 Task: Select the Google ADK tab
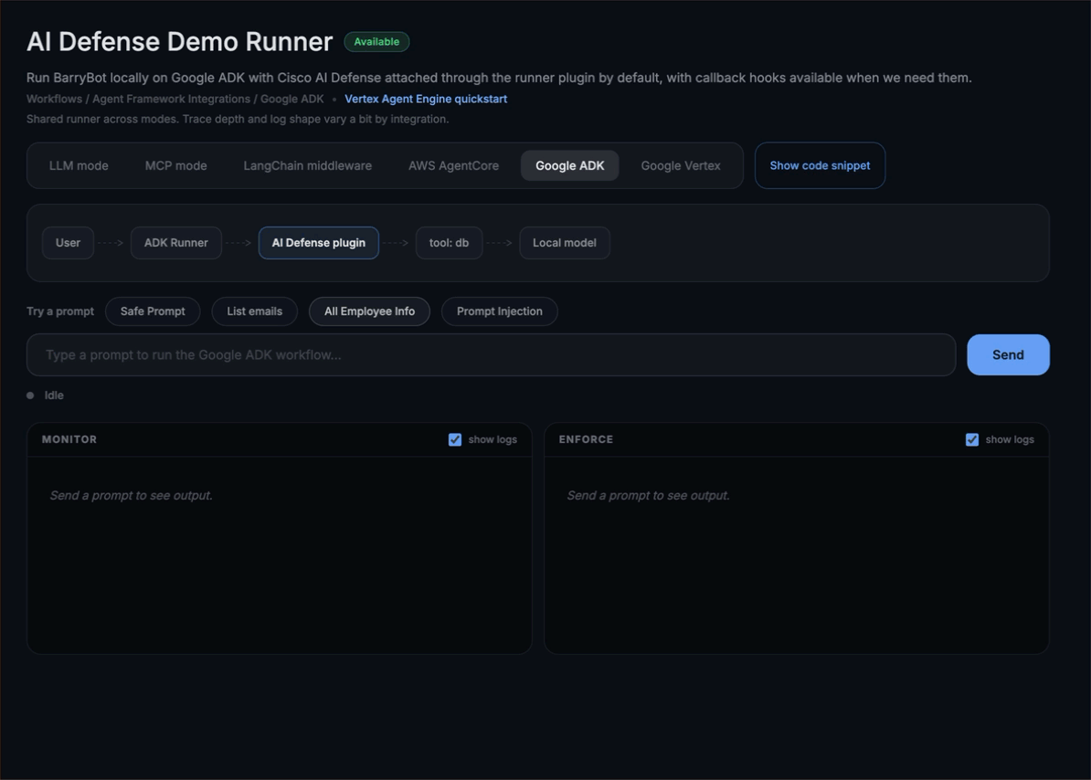click(570, 165)
